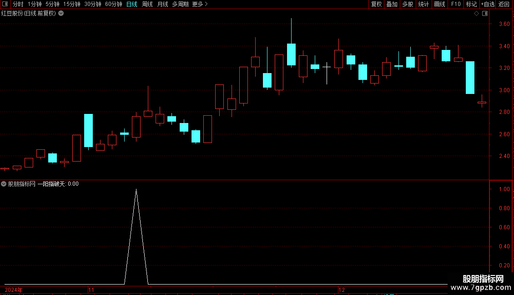Toggle the side panel icon in chart corner
The image size is (514, 295).
tap(485, 14)
